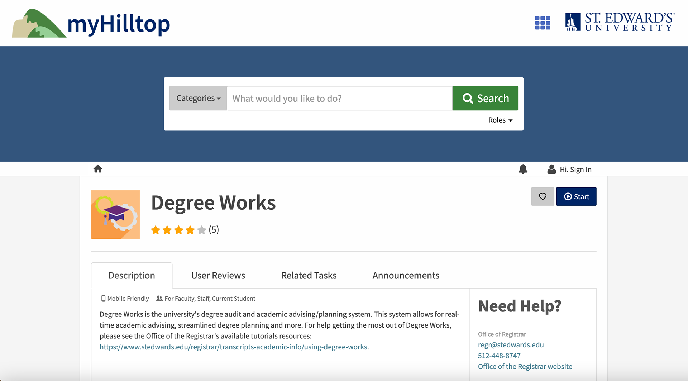Click the Degree Works cap thumbnail
This screenshot has width=688, height=381.
point(115,214)
